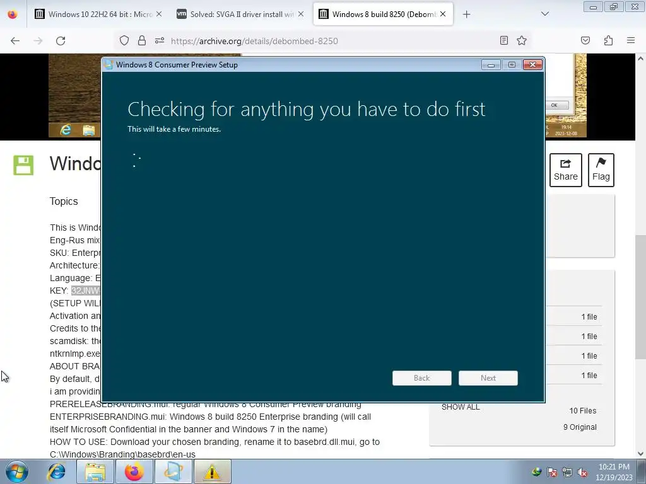Click the muted volume tray icon
The height and width of the screenshot is (484, 646).
582,472
